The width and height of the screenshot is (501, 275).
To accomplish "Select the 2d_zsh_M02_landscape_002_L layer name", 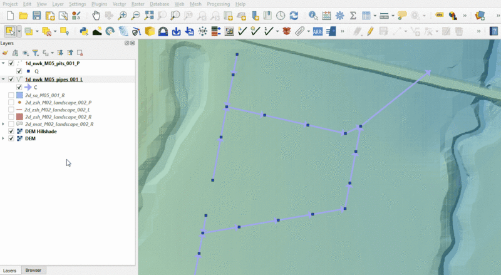I will point(58,110).
